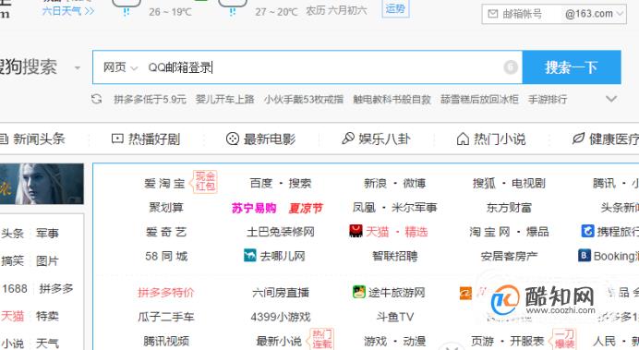Click the Tmall cat icon
This screenshot has width=639, height=350.
[x=356, y=231]
